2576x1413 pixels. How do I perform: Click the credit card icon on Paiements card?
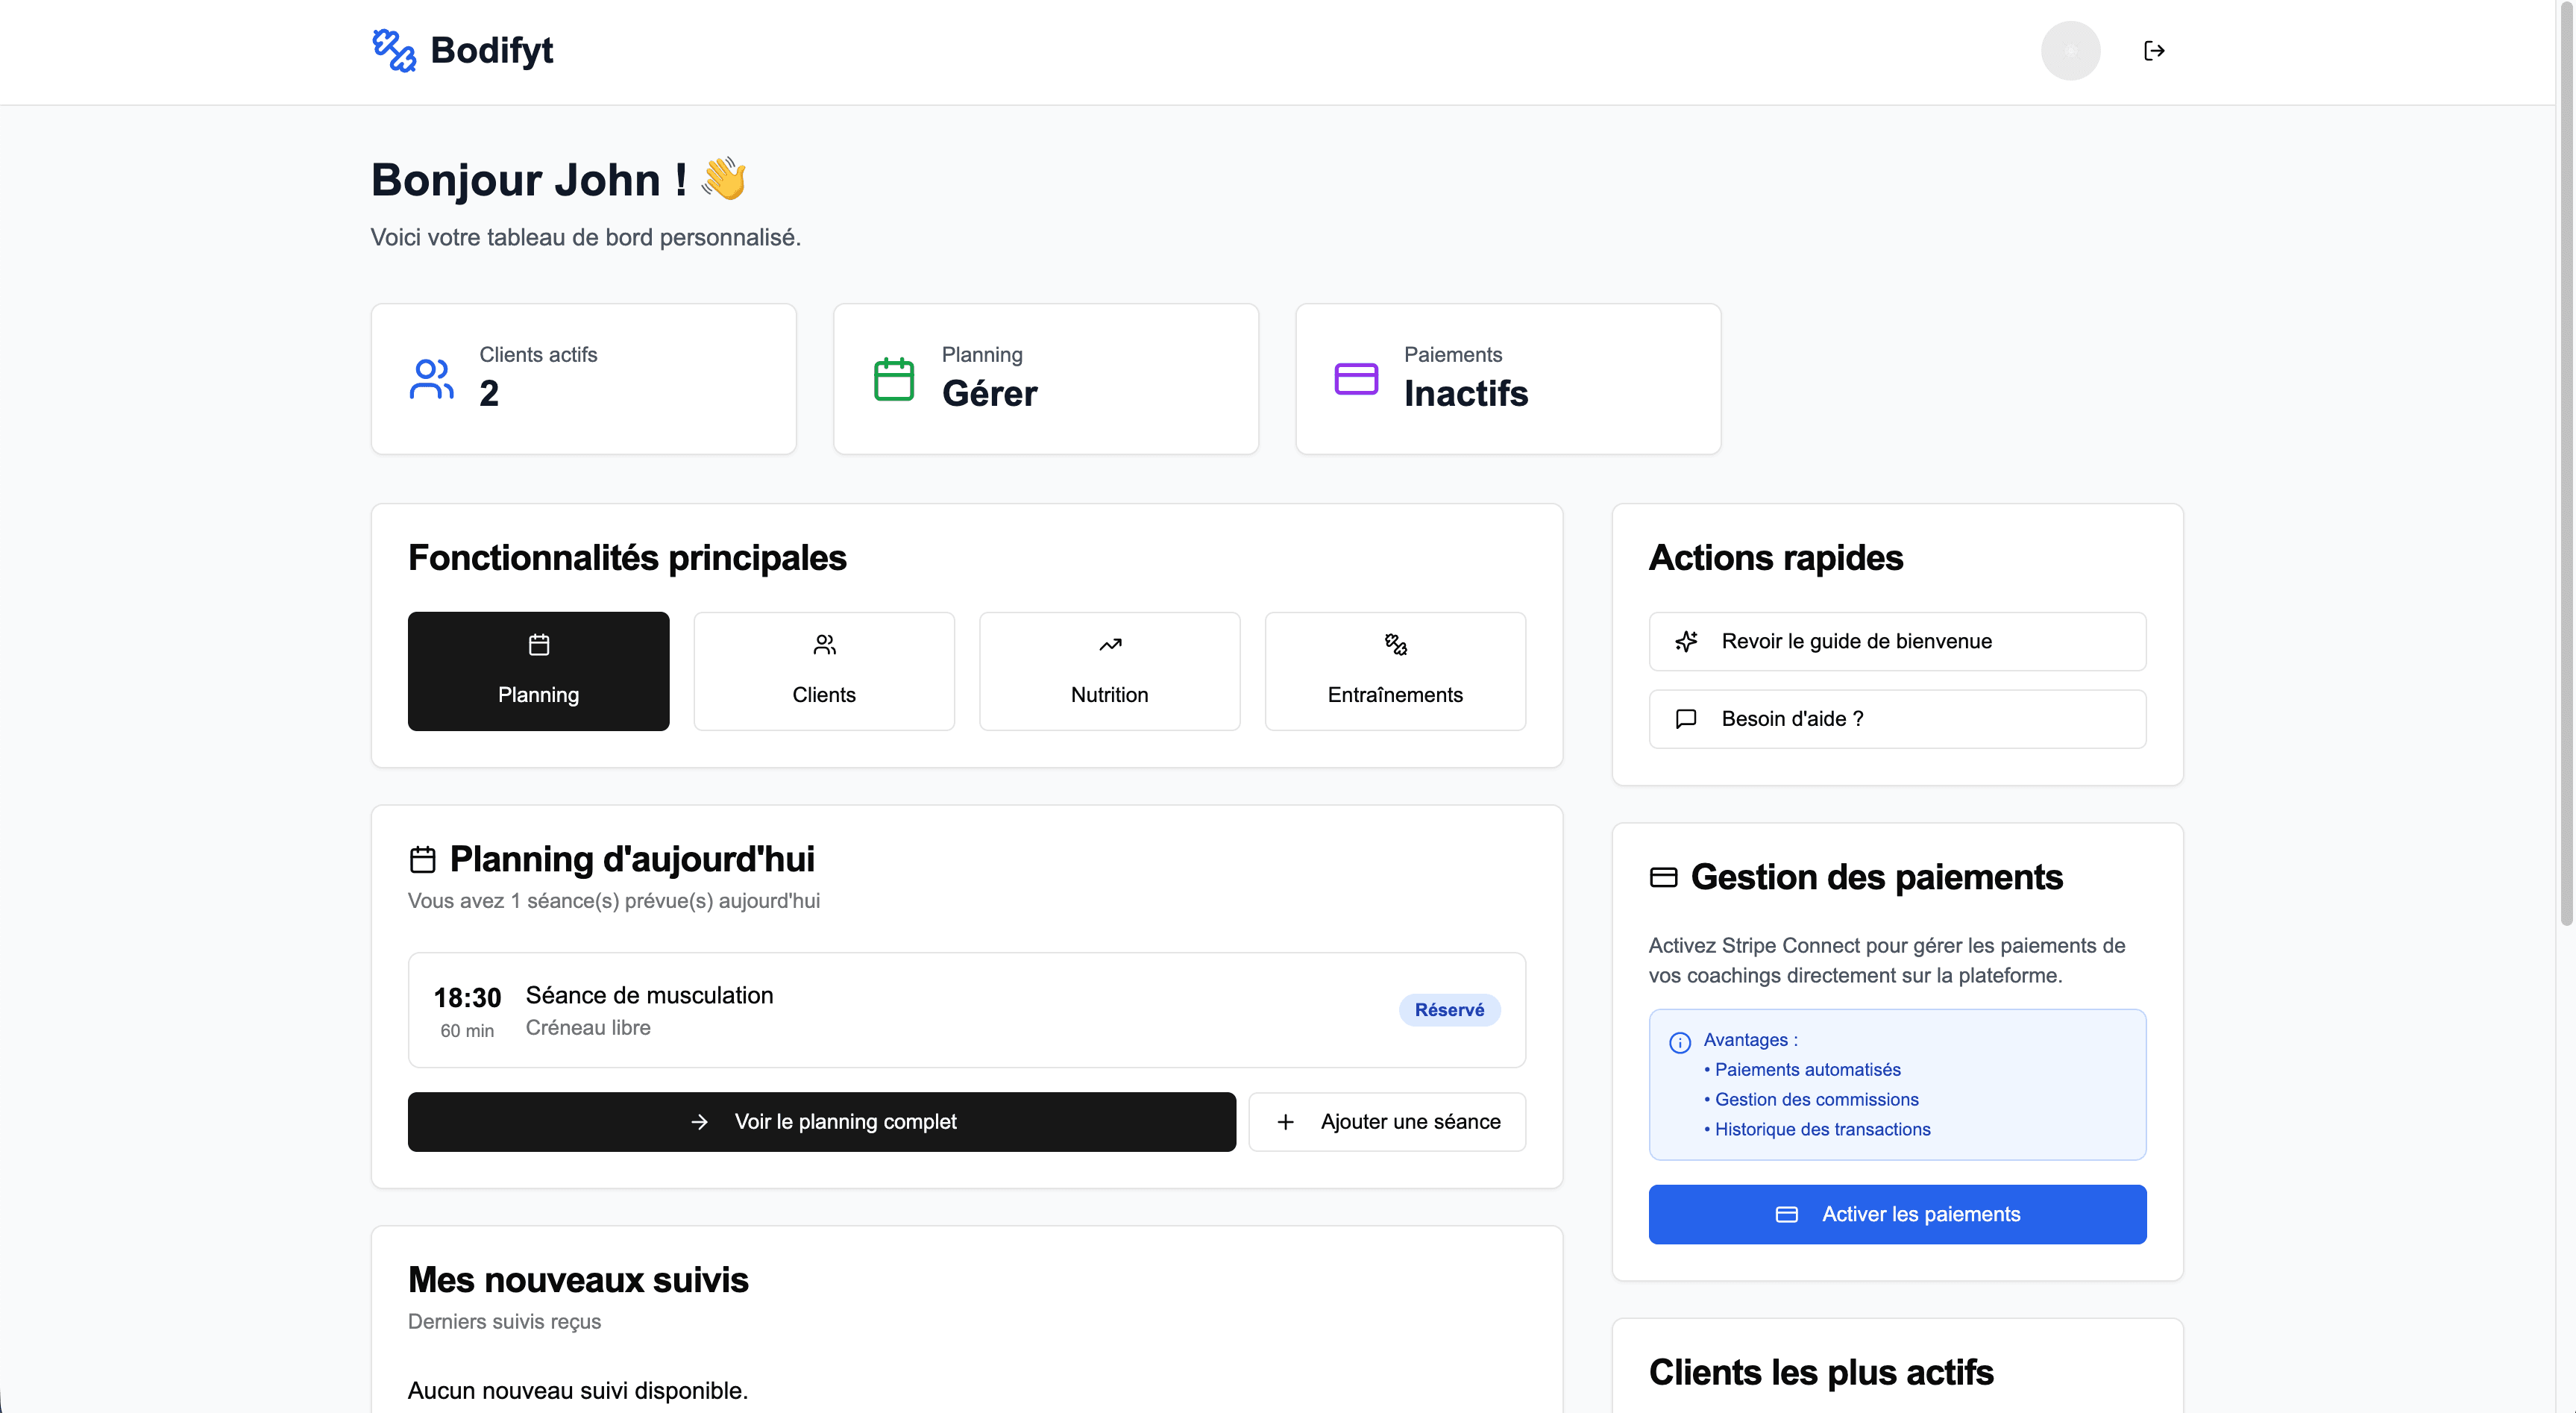(x=1356, y=379)
